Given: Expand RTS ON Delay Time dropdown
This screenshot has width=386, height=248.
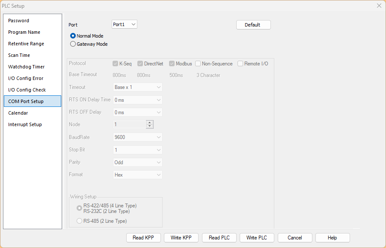Looking at the screenshot, I should pos(138,100).
